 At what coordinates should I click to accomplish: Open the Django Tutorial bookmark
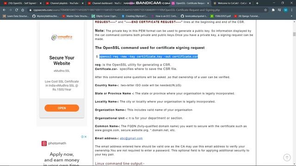[x=247, y=16]
